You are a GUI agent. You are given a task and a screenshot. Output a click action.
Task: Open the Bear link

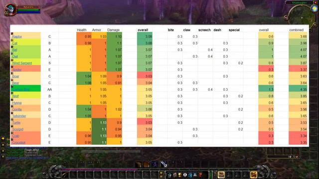coord(15,83)
